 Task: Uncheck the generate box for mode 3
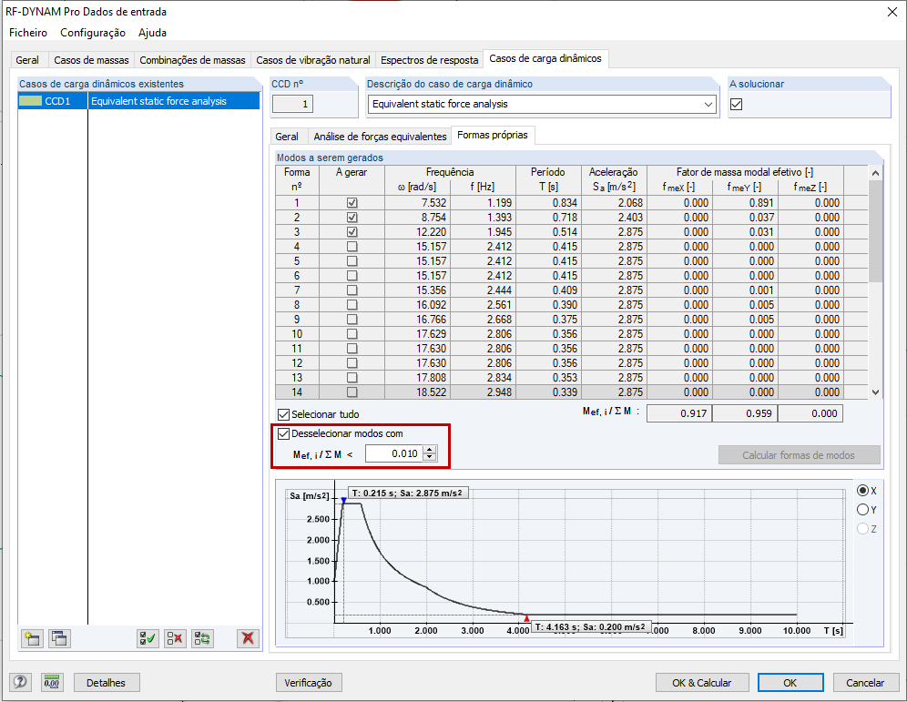[x=352, y=232]
